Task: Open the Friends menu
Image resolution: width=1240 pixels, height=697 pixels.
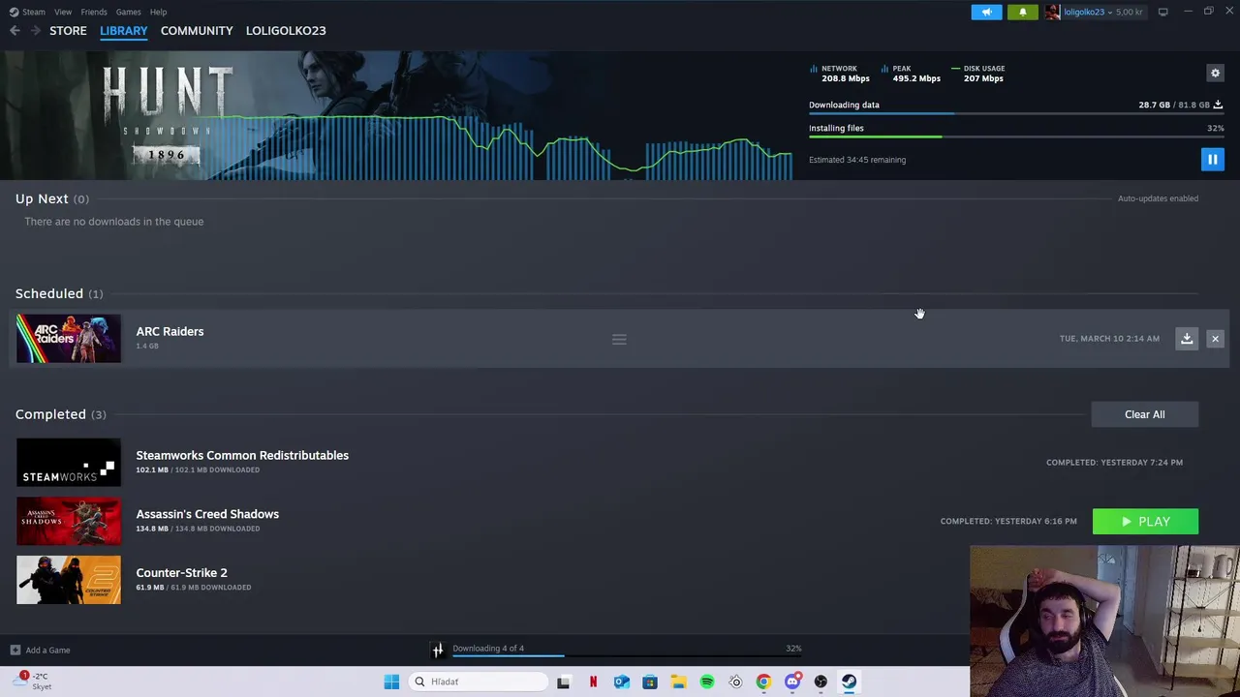Action: [94, 12]
